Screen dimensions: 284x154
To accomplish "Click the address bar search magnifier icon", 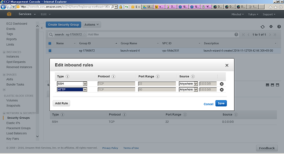I will point(113,7).
